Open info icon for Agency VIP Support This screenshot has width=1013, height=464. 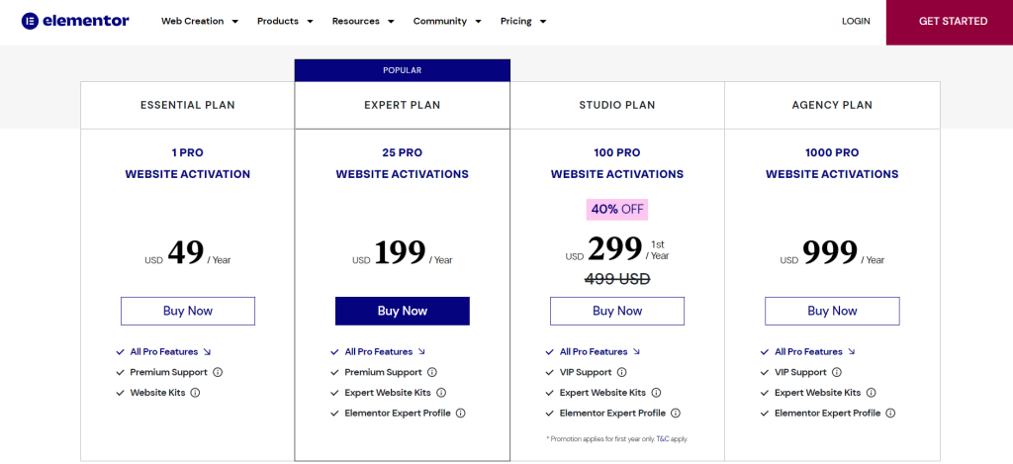(x=837, y=372)
